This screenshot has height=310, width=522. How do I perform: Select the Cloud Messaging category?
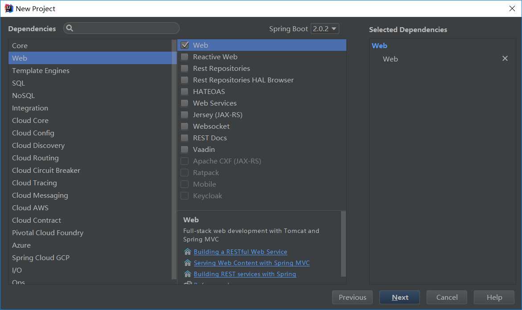click(90, 195)
